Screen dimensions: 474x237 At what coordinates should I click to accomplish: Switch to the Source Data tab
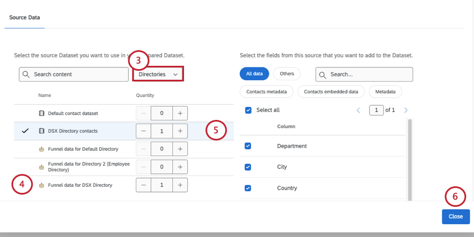[x=25, y=17]
